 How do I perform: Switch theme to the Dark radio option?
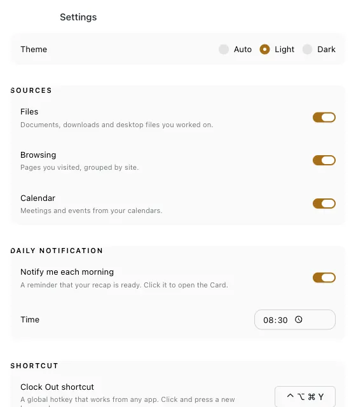(307, 50)
